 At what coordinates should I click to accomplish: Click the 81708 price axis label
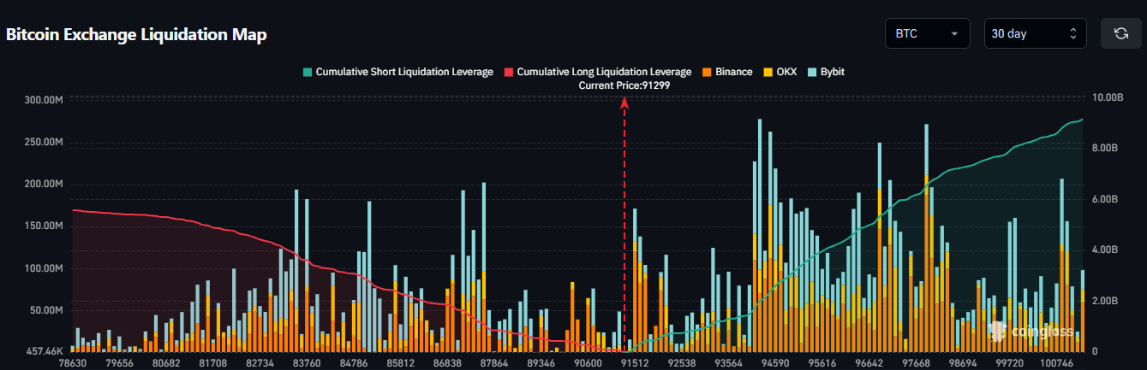coord(212,363)
